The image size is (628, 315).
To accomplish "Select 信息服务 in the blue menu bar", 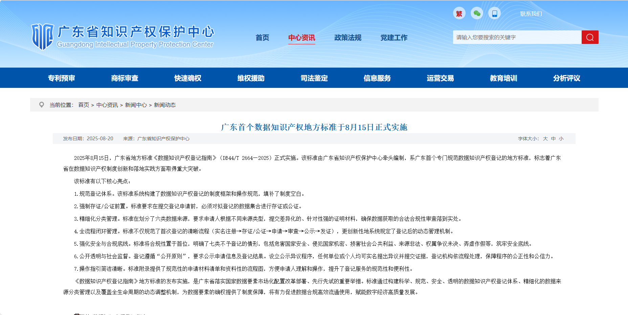I will (377, 78).
